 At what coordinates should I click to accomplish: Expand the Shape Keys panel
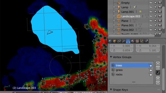tap(111, 90)
